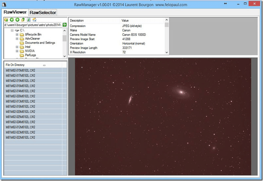Click scroll down arrow of metadata table
Image resolution: width=263 pixels, height=181 pixels.
166,52
